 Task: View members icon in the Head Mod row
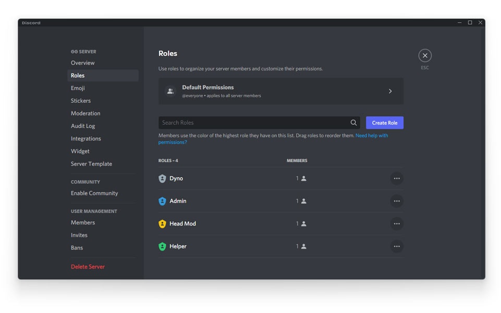[x=304, y=224]
